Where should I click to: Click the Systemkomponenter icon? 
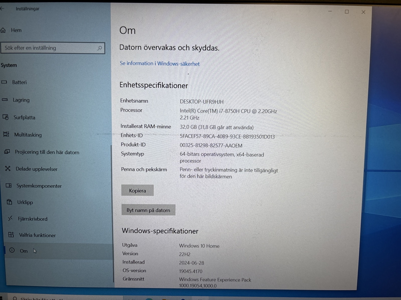coord(9,185)
